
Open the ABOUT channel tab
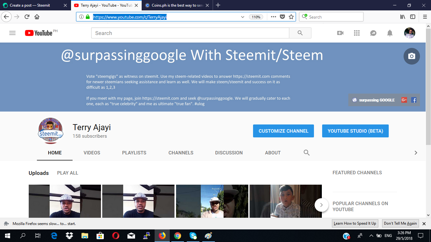pyautogui.click(x=273, y=153)
